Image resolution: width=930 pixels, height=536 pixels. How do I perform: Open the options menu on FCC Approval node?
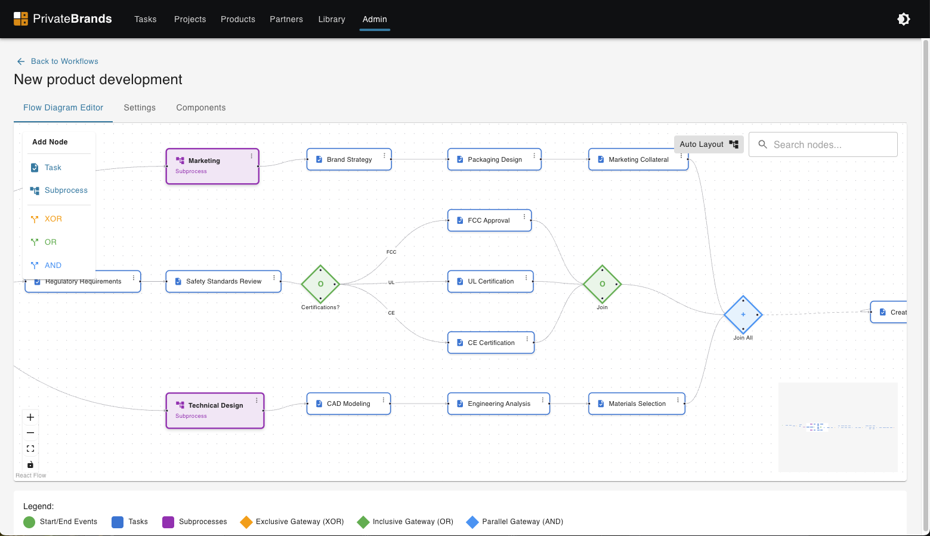(524, 216)
